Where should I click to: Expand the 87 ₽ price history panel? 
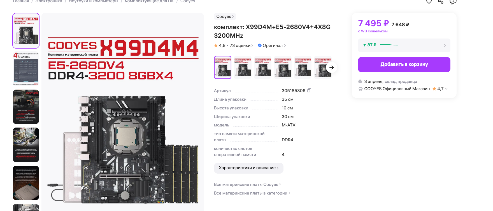tap(404, 45)
